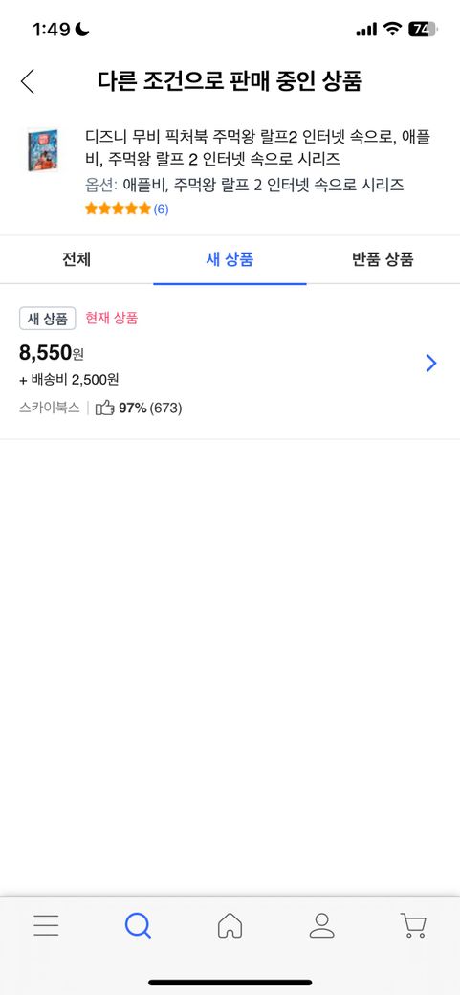Go back with the left arrow icon

click(x=28, y=81)
